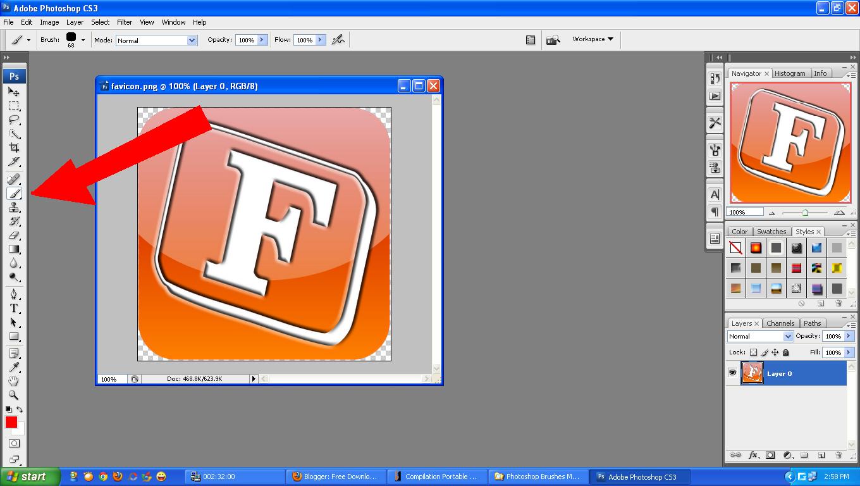Choose the History Brush tool
Screen dimensions: 860x486
14,221
